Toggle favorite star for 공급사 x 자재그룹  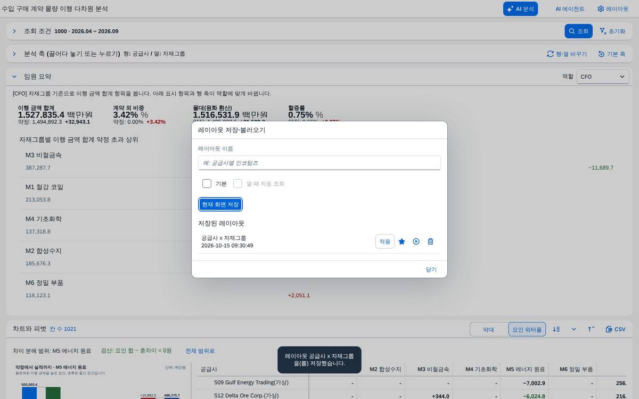tap(402, 242)
